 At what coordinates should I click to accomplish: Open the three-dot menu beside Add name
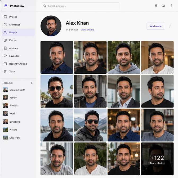[170, 26]
